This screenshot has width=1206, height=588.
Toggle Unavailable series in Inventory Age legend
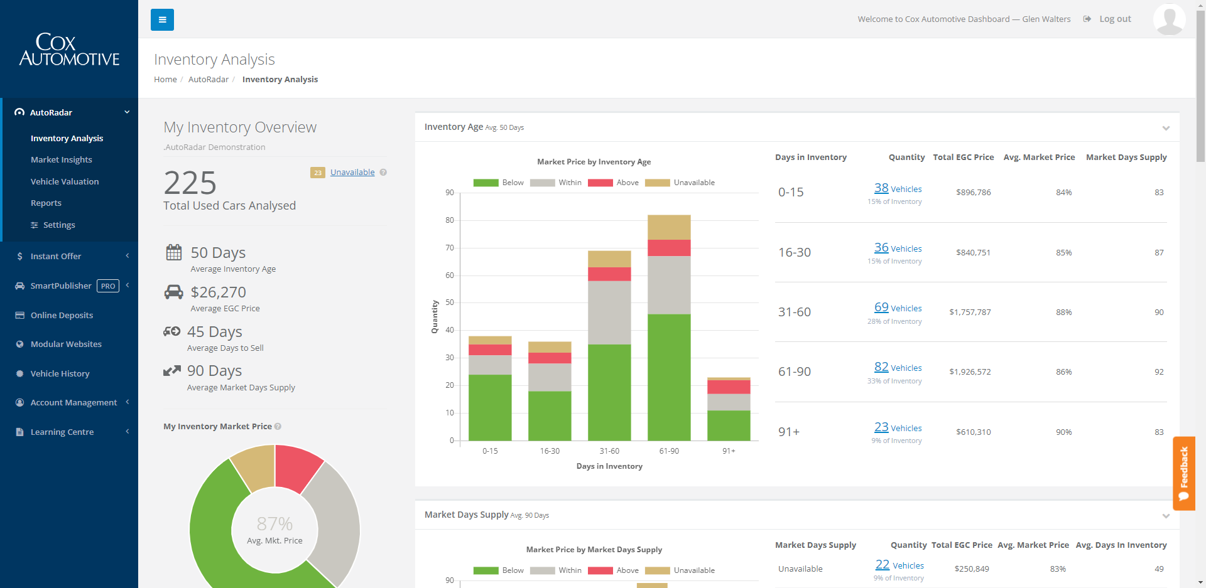pyautogui.click(x=680, y=183)
